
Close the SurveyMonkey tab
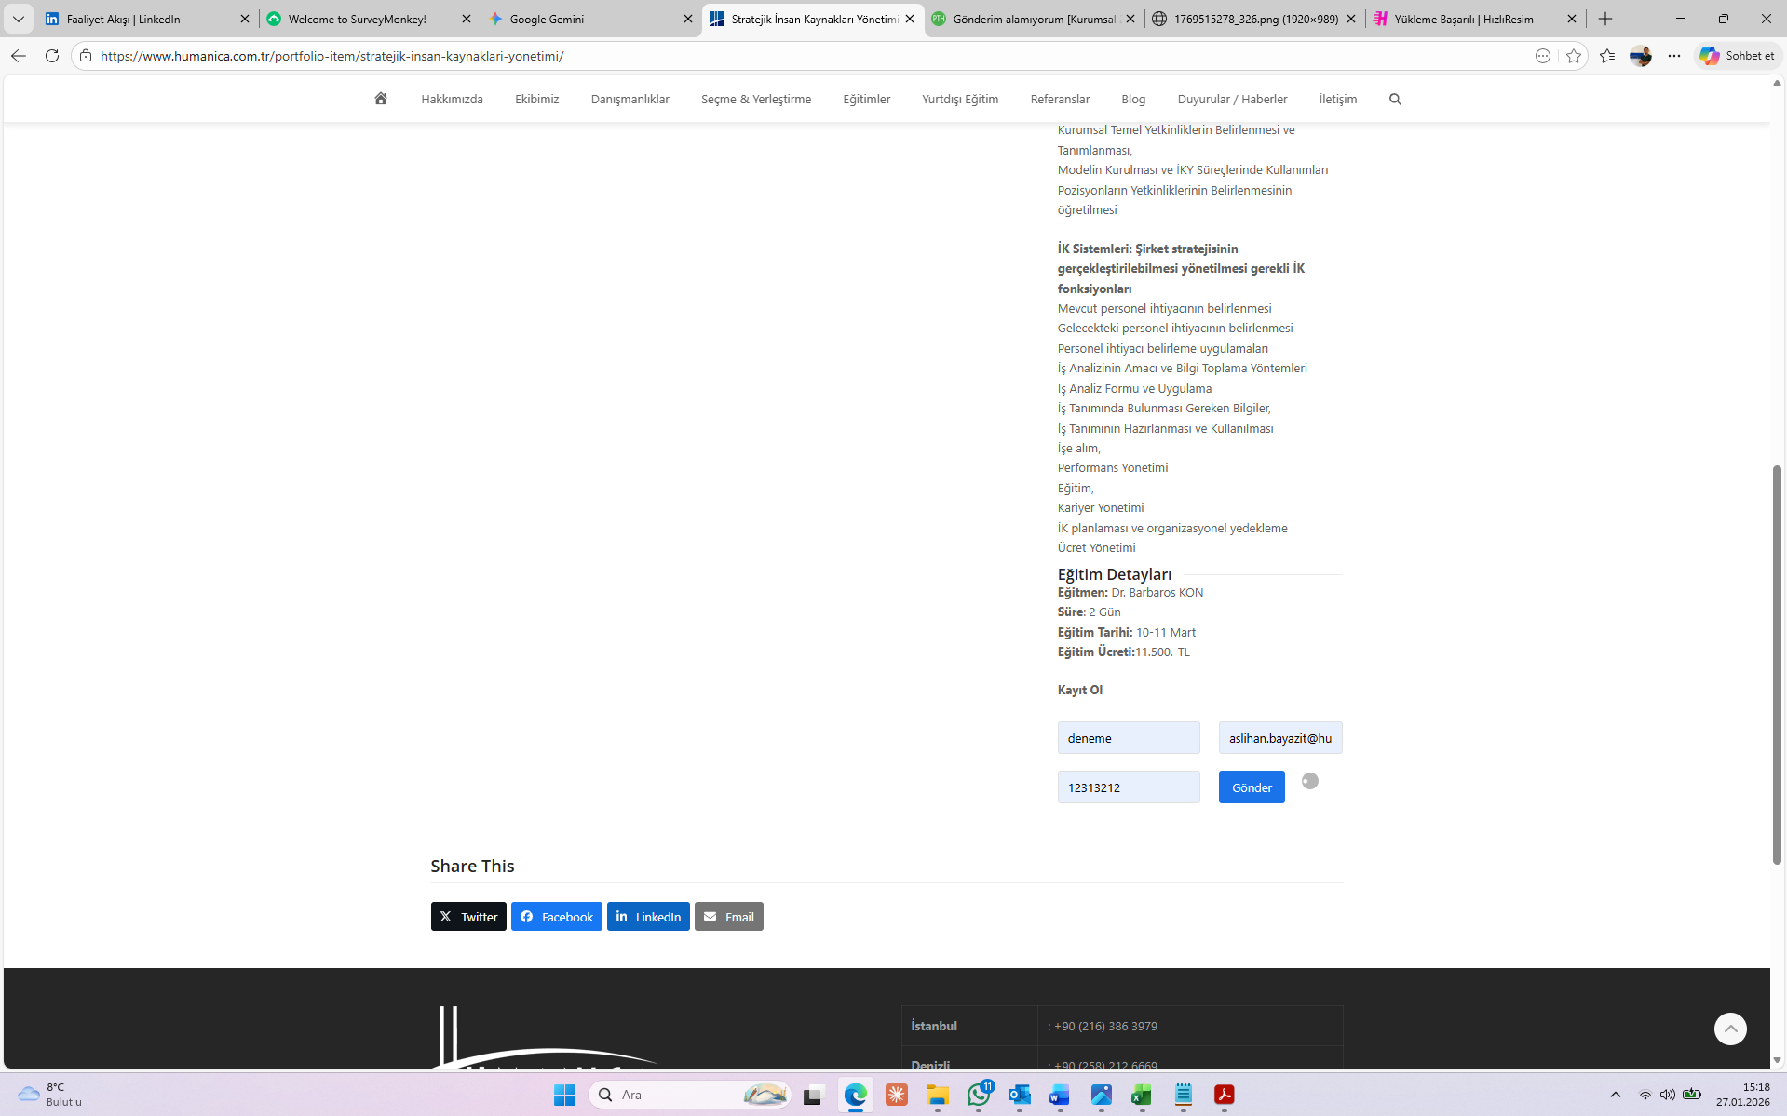(467, 19)
